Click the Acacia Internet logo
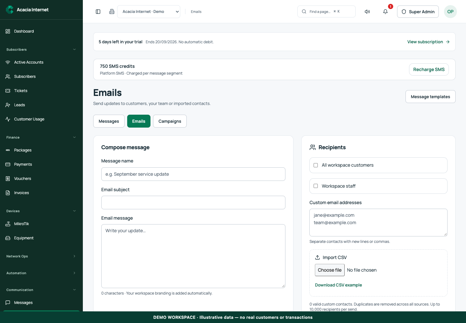 (28, 10)
